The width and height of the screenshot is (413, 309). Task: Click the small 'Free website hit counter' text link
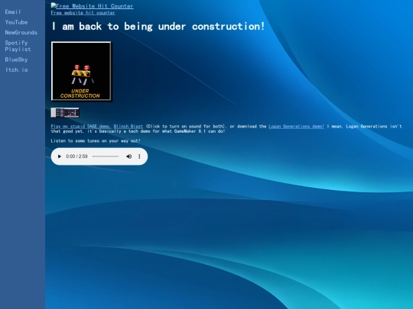[x=83, y=13]
